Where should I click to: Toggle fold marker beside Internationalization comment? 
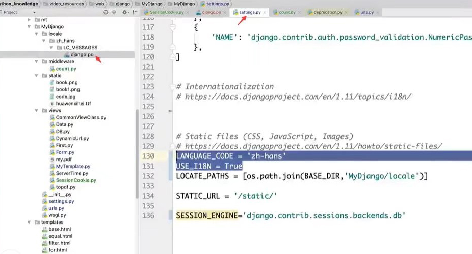pyautogui.click(x=172, y=87)
